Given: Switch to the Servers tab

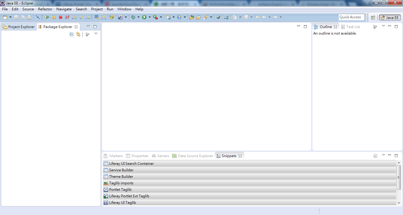Looking at the screenshot, I should (160, 156).
